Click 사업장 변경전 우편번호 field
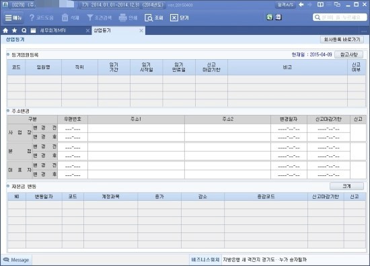 73,129
